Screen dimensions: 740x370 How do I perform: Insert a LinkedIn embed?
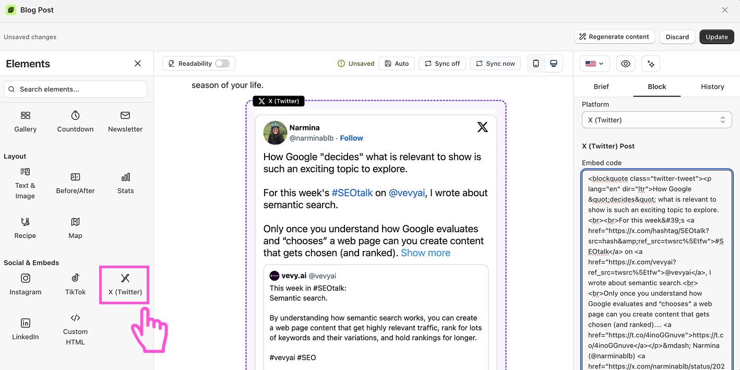[25, 330]
